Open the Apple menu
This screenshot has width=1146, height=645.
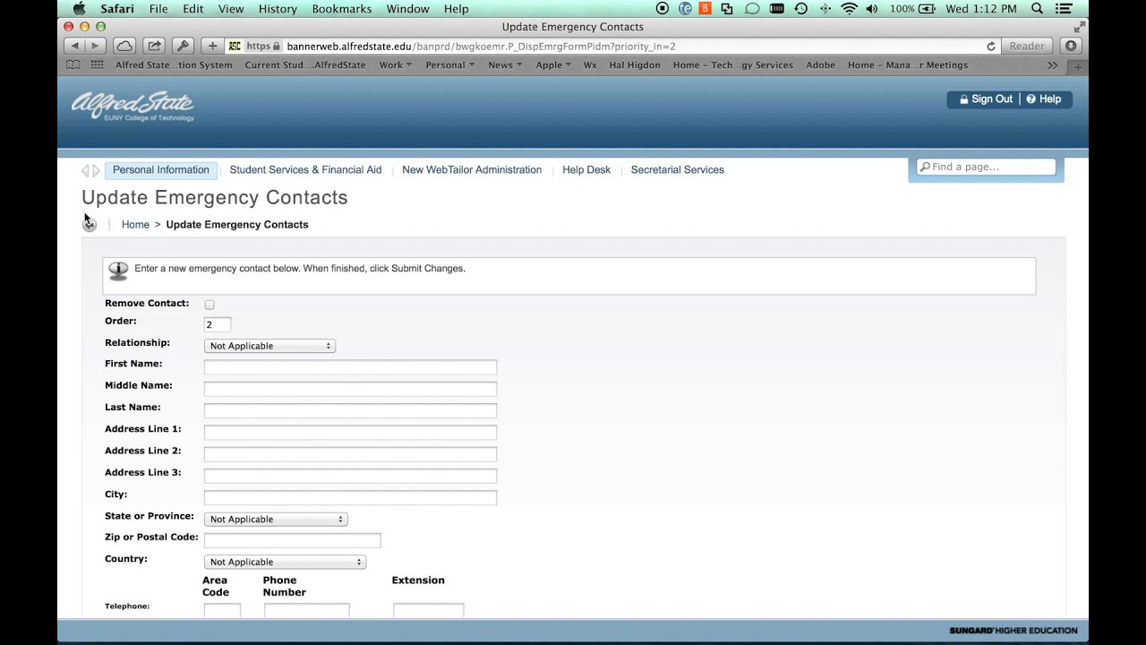pos(79,9)
